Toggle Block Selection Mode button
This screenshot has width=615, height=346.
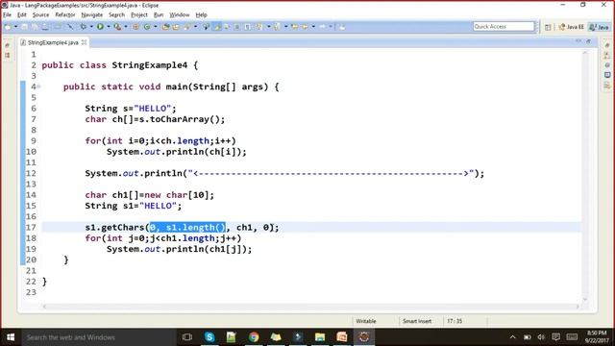[237, 27]
